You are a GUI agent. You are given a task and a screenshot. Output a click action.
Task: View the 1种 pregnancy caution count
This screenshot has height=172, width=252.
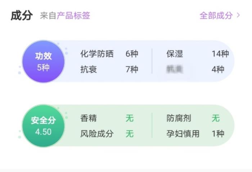tap(218, 134)
